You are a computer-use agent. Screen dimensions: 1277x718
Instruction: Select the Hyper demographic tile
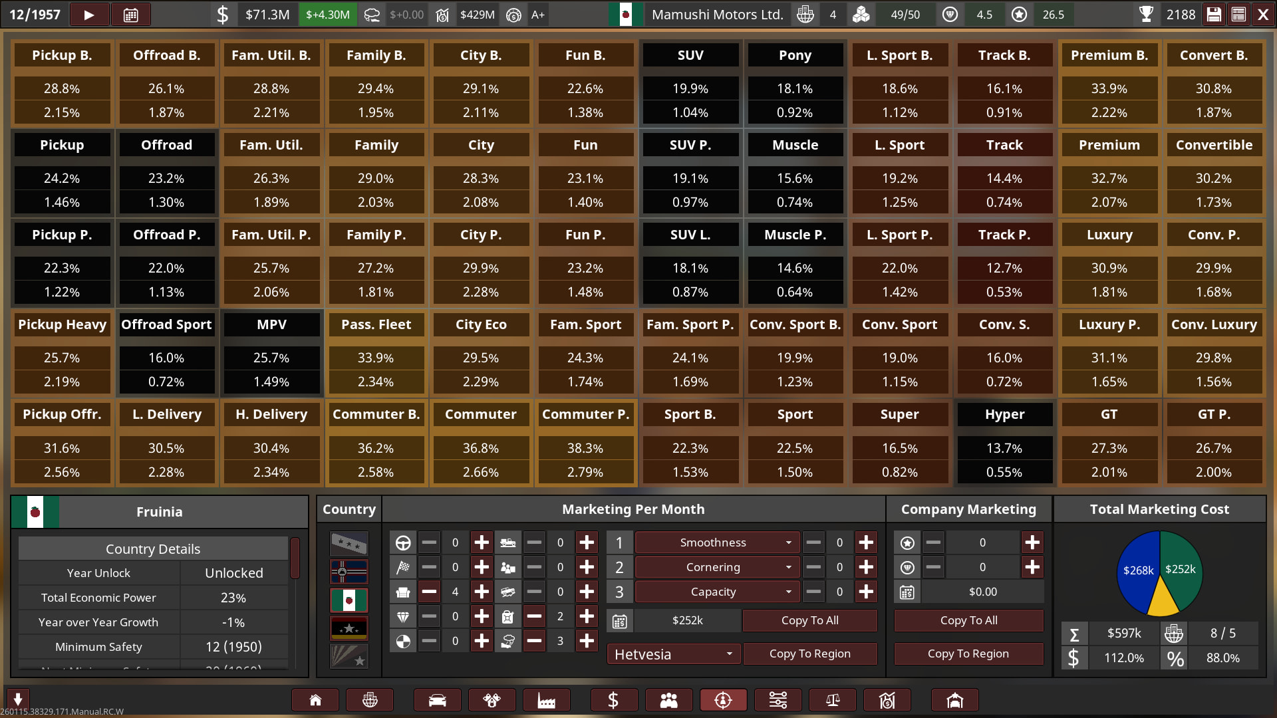(1004, 414)
